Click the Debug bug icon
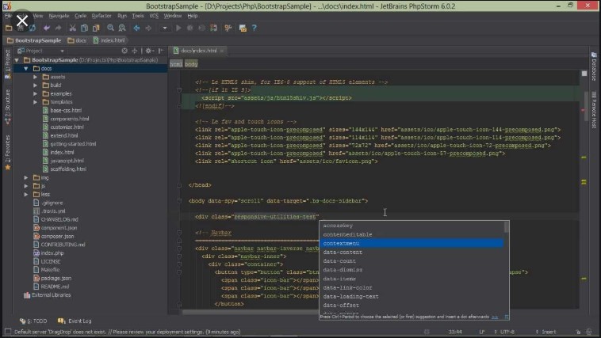 tap(189, 28)
